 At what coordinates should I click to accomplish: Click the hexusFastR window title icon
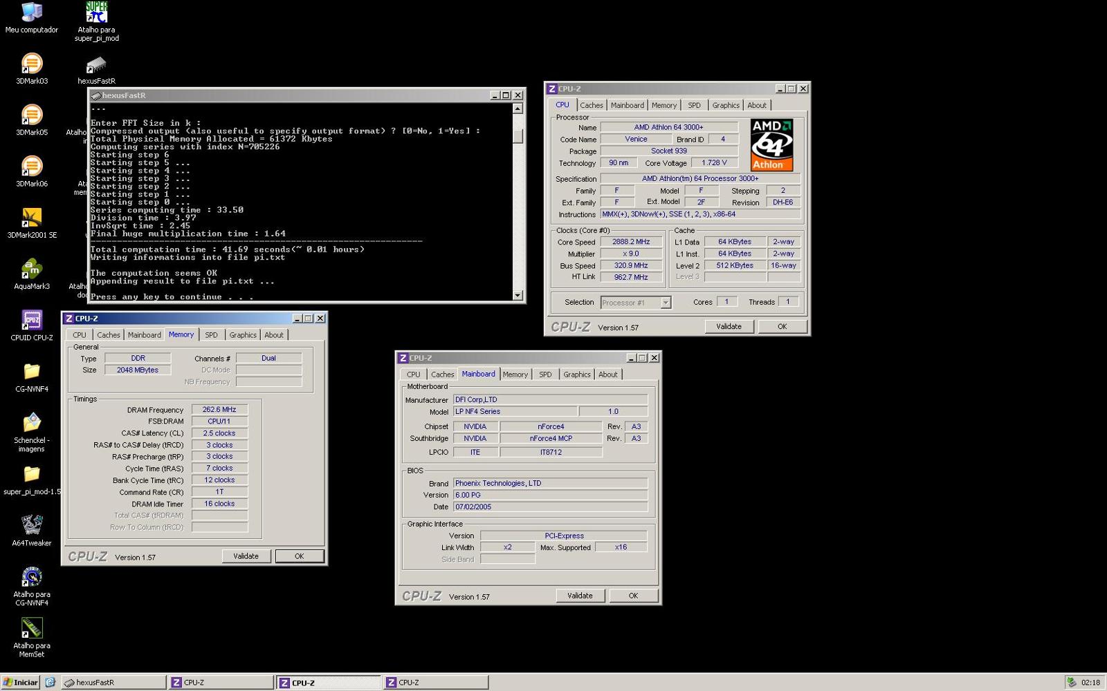point(96,95)
